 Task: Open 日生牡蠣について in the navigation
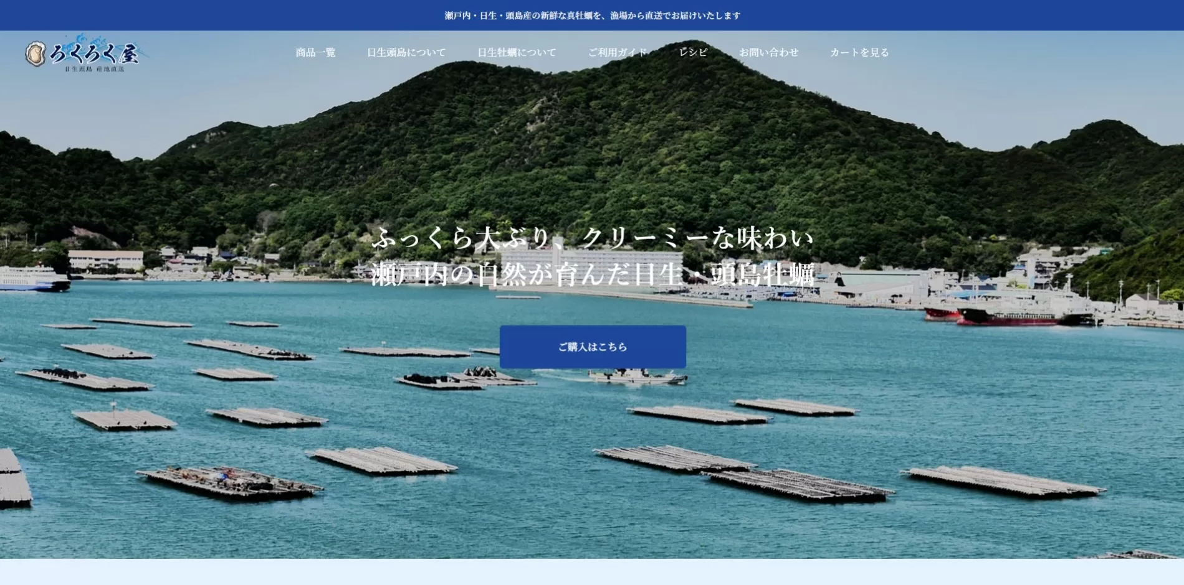[517, 53]
